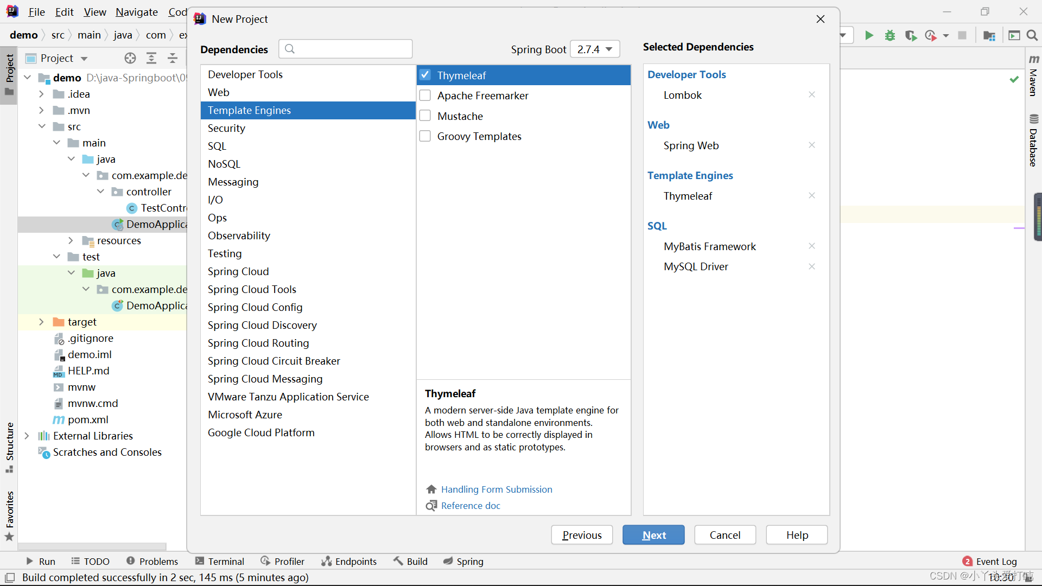The height and width of the screenshot is (586, 1042).
Task: Click the Stop square icon
Action: point(962,35)
